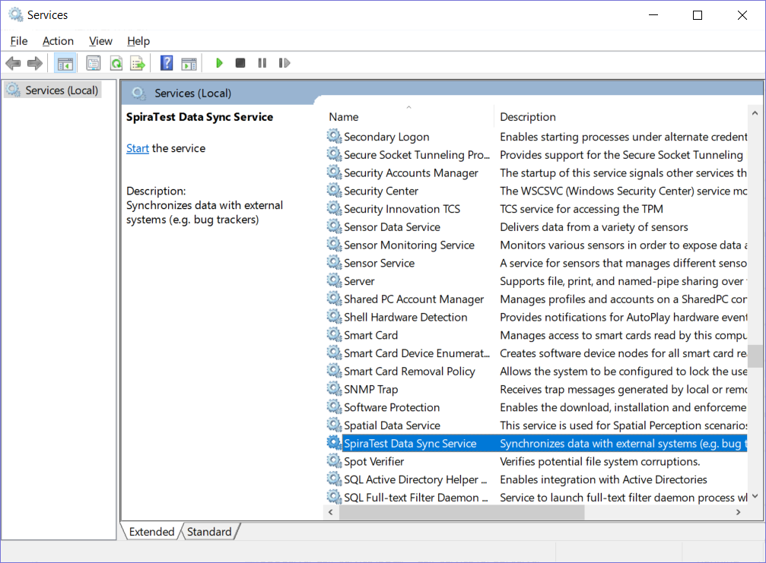Click the horizontal scrollbar right arrow
The height and width of the screenshot is (563, 766).
coord(739,513)
